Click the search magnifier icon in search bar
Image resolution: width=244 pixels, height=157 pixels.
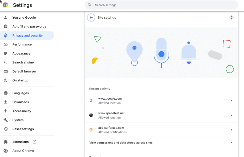coord(90,5)
